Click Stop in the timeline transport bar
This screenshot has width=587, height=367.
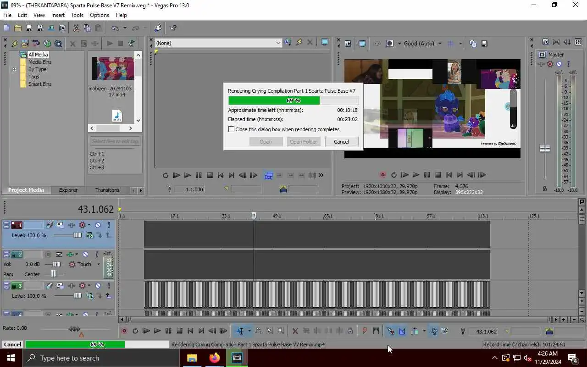coord(180,331)
